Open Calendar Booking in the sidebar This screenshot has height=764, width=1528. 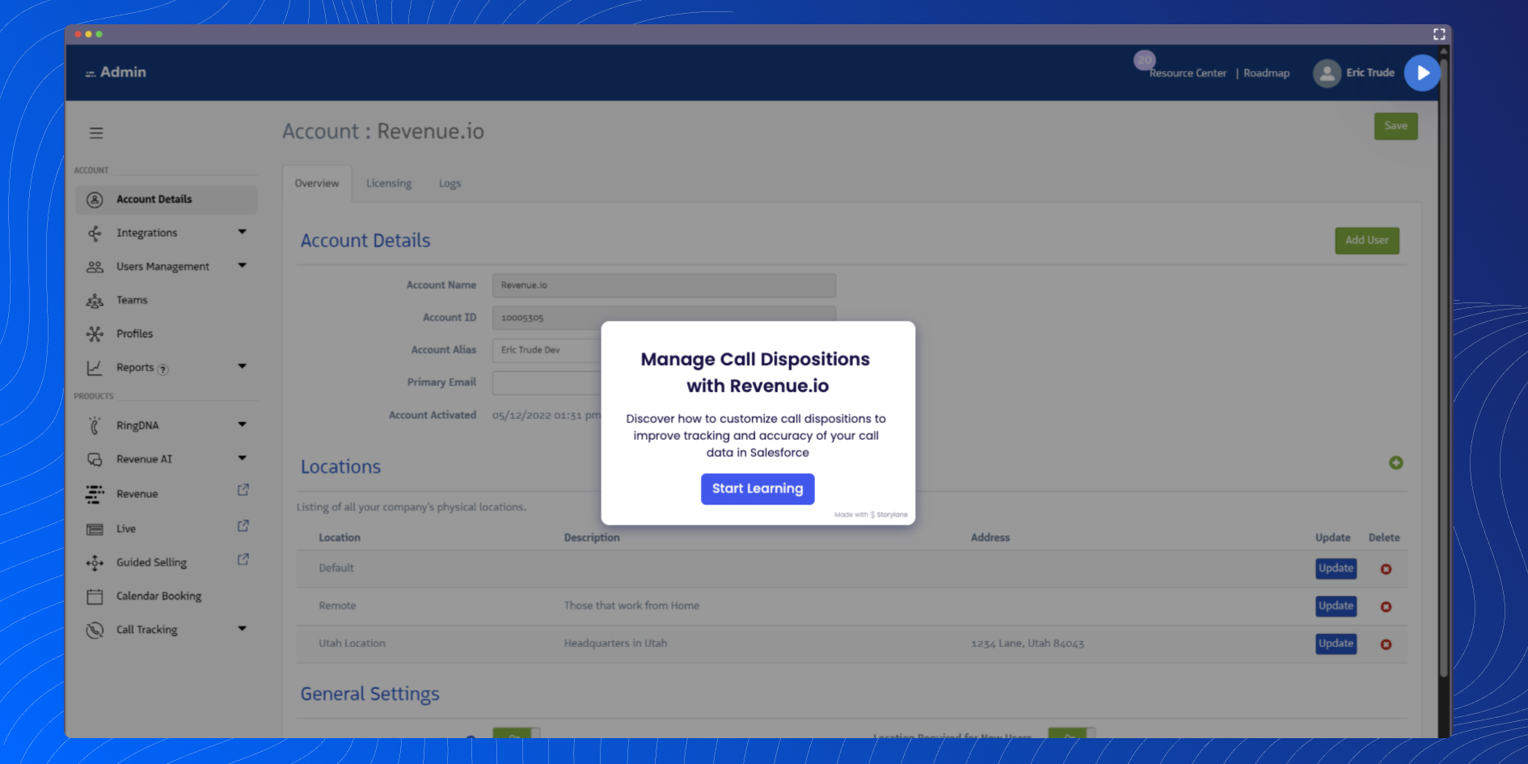tap(158, 596)
